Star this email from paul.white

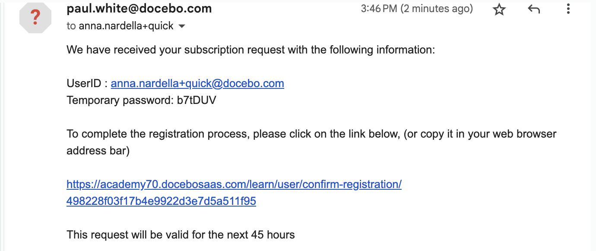(499, 9)
